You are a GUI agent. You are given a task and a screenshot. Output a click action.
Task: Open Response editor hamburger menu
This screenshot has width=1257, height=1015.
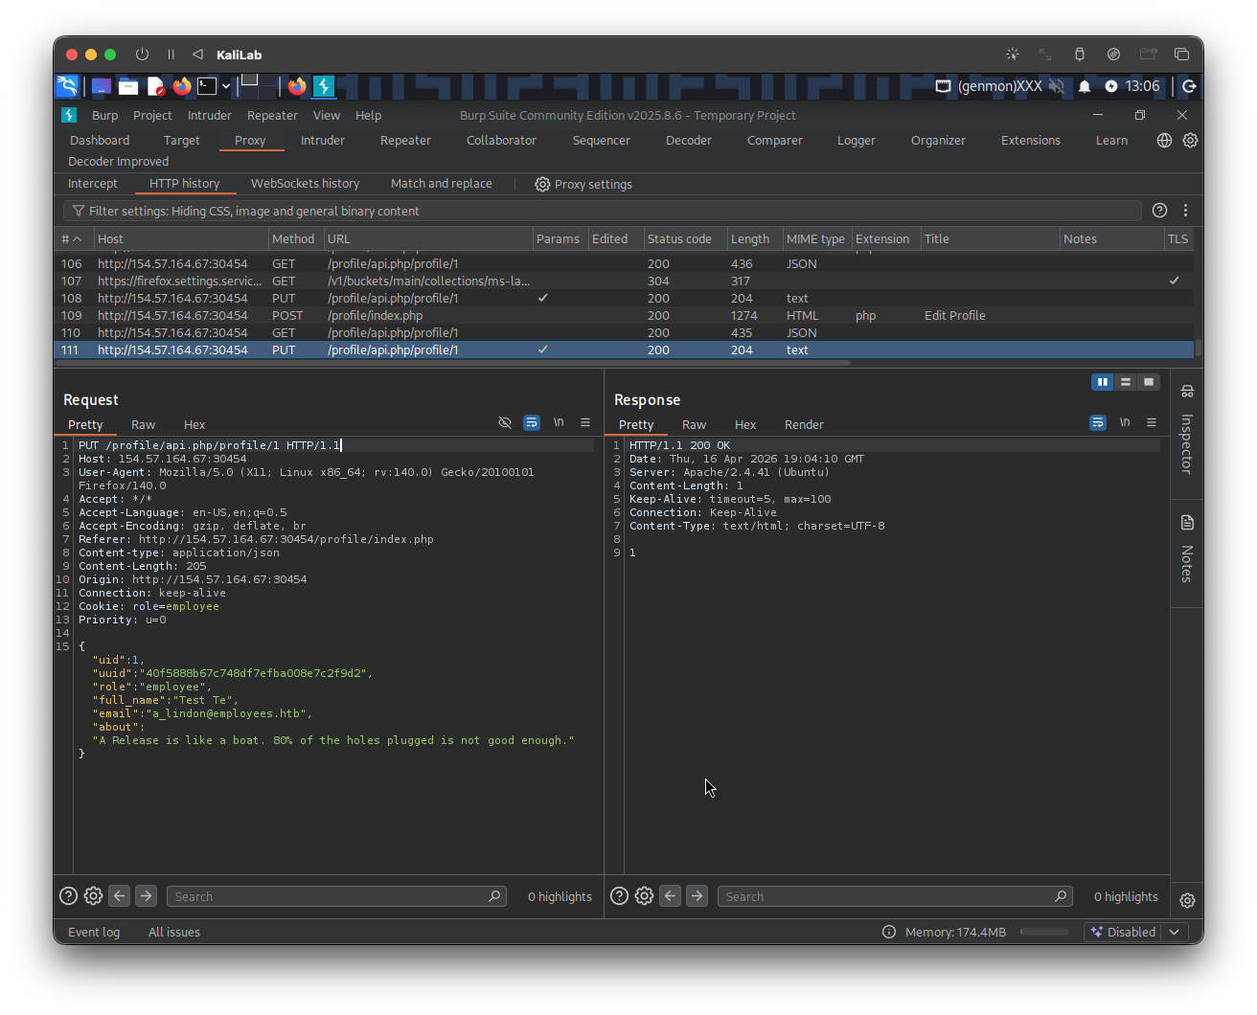(1152, 422)
